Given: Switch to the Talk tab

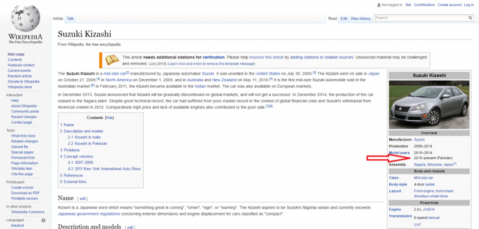Looking at the screenshot, I should point(70,19).
